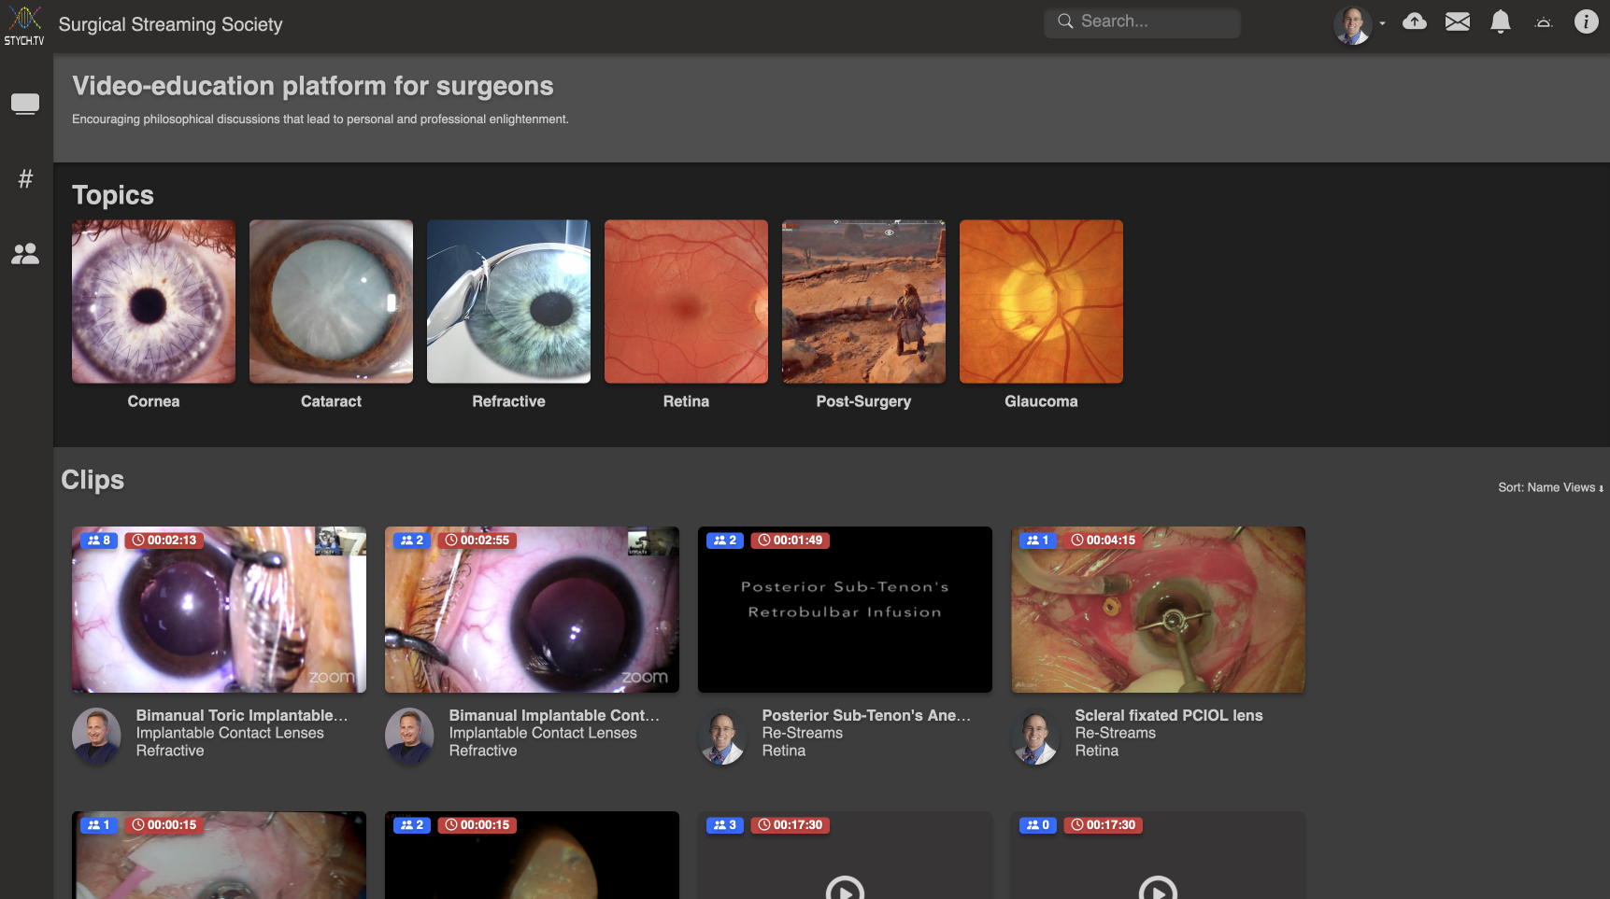
Task: Open the messages envelope icon
Action: click(1458, 21)
